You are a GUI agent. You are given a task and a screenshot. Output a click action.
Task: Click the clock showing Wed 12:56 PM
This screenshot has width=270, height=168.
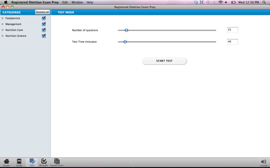(x=248, y=2)
